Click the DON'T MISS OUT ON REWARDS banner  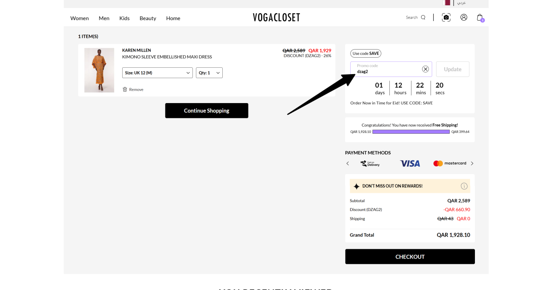410,186
